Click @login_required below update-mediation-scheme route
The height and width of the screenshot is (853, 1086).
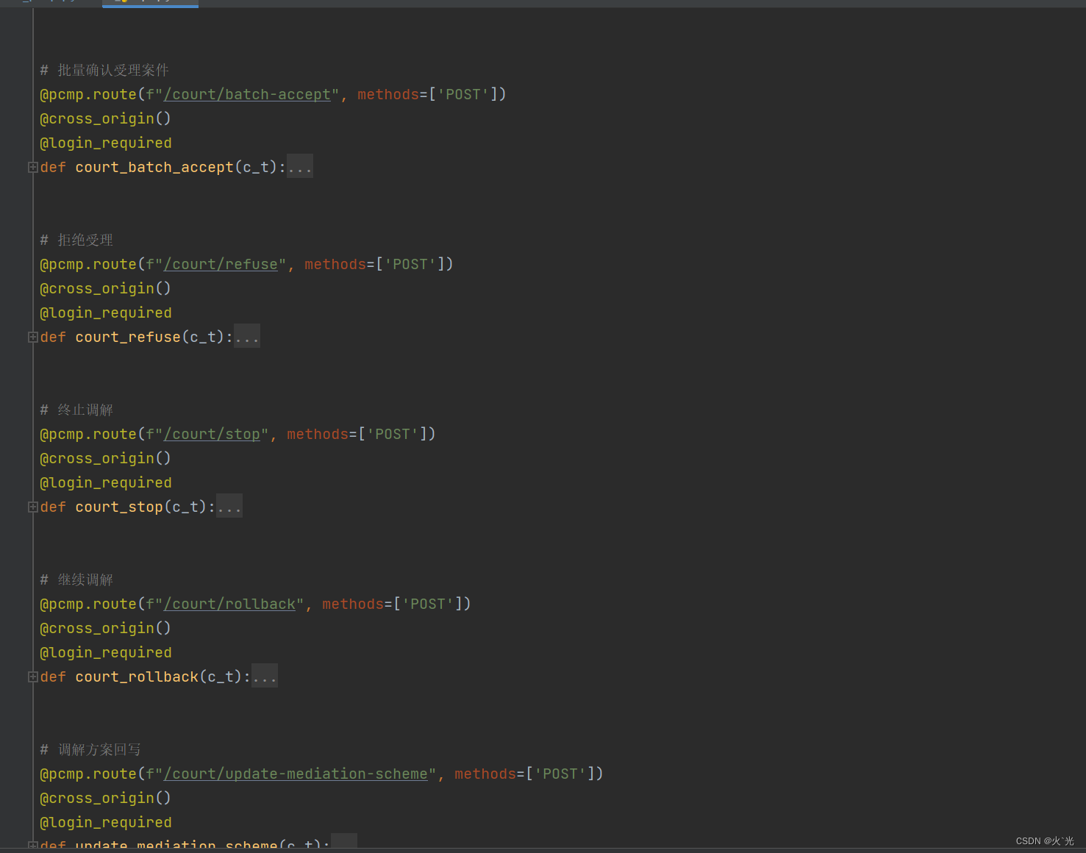tap(106, 822)
